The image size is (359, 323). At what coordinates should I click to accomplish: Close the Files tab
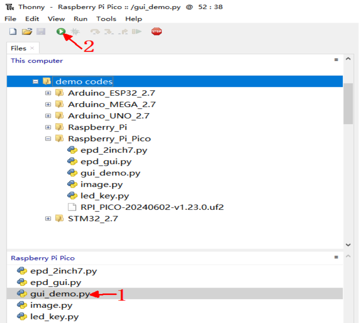(32, 48)
